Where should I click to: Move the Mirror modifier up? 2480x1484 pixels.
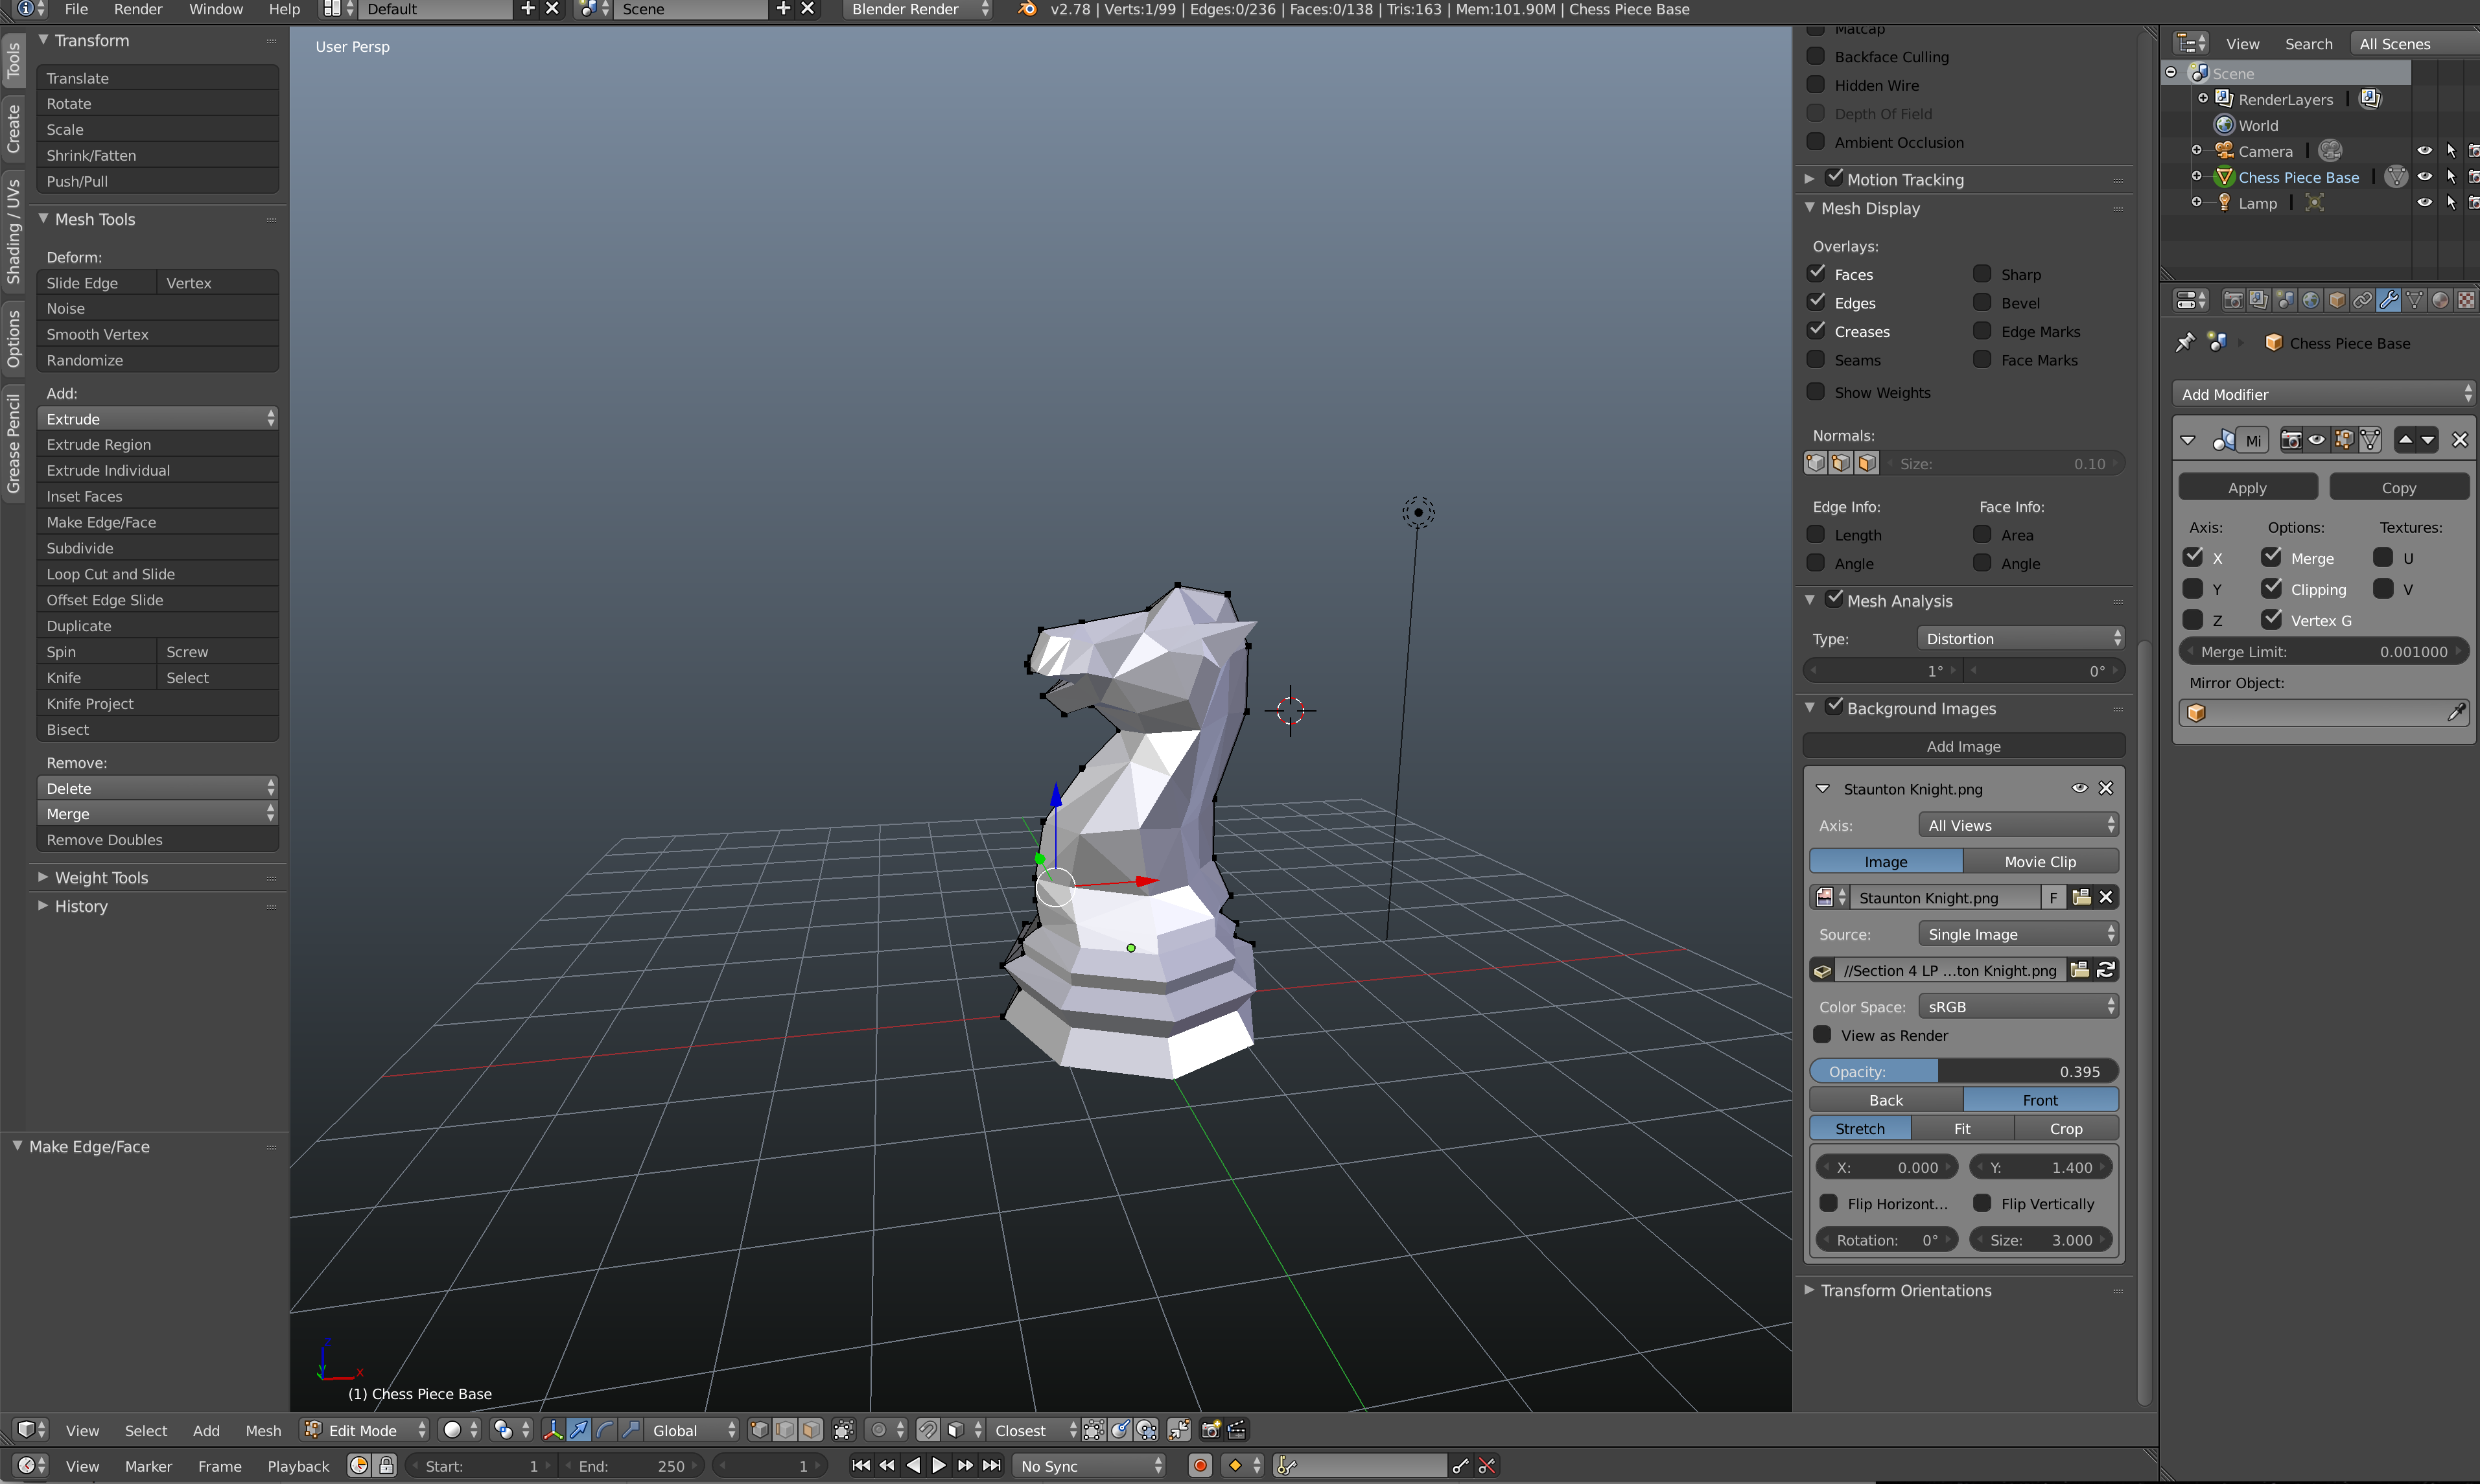click(2405, 440)
